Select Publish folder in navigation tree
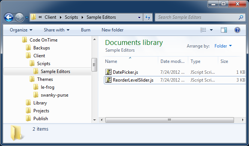Image resolution: width=249 pixels, height=146 pixels. click(40, 119)
